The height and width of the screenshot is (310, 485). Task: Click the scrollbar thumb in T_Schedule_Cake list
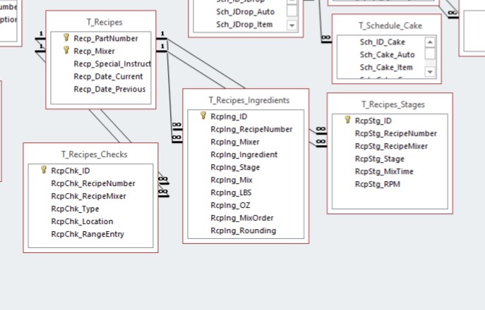tap(430, 54)
